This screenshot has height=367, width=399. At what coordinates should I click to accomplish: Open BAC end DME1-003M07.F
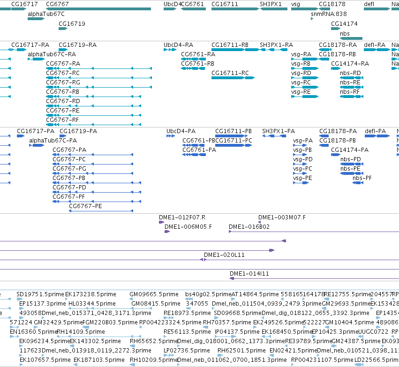click(x=282, y=217)
